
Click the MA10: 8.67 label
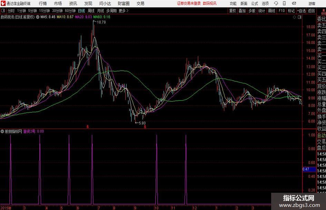(x=65, y=17)
